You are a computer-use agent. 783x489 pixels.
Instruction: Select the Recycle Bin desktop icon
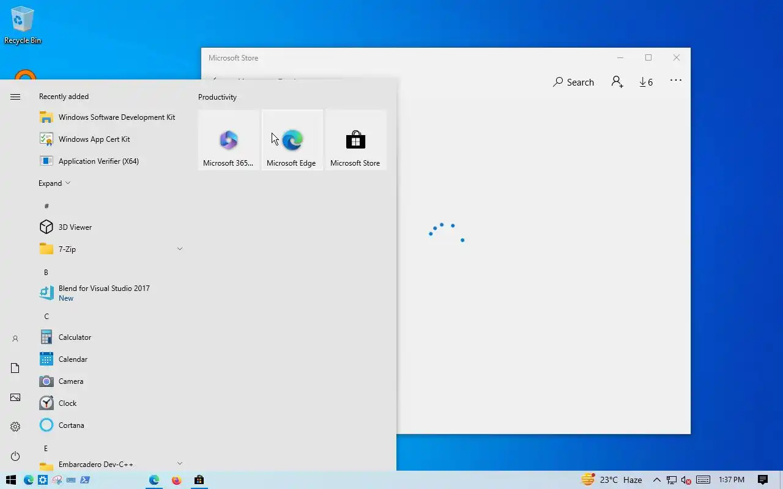(23, 25)
